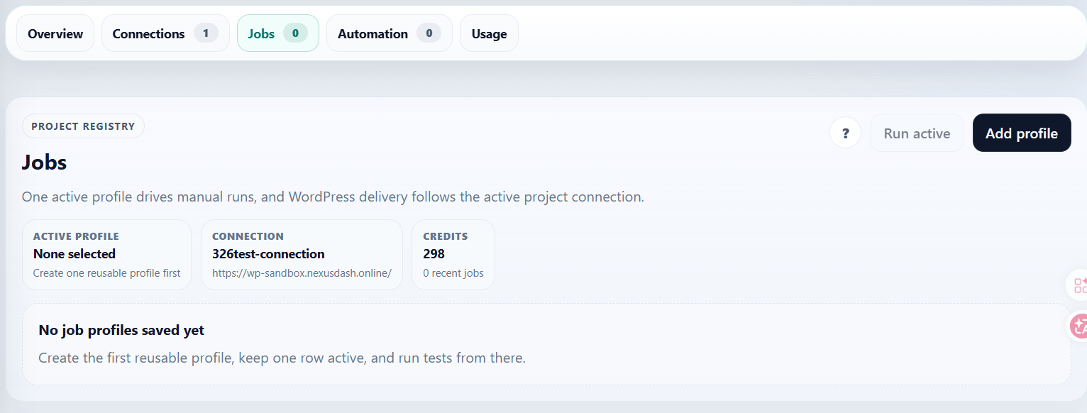The width and height of the screenshot is (1087, 413).
Task: Click 'Create one reusable profile first' text
Action: tap(106, 273)
